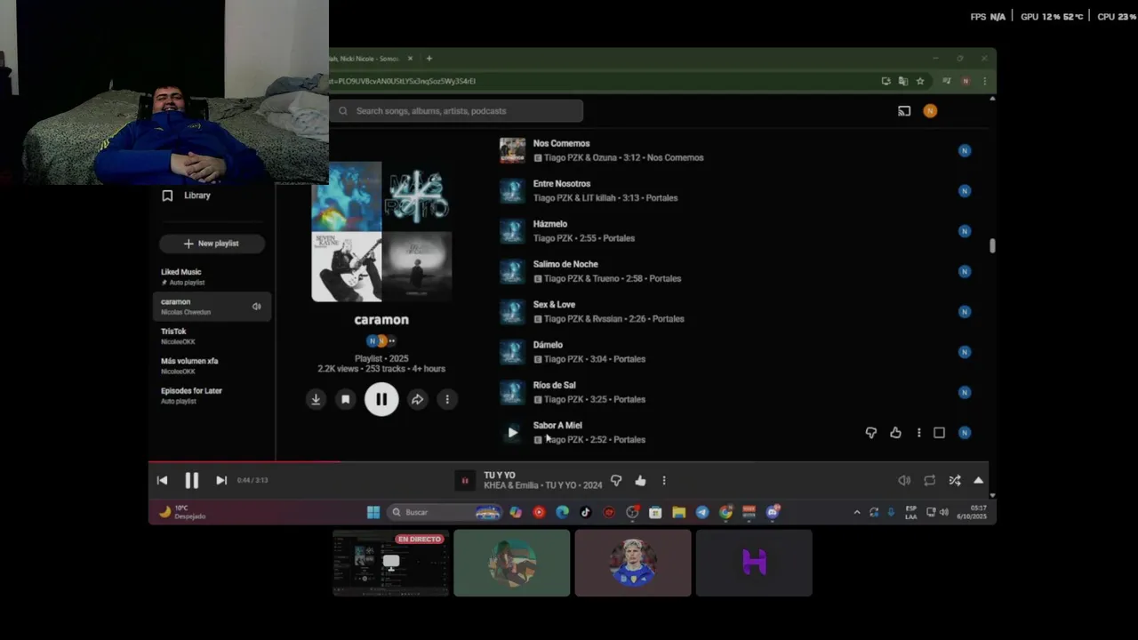Click the taskbar Buscar search box
Image resolution: width=1138 pixels, height=640 pixels.
(445, 512)
